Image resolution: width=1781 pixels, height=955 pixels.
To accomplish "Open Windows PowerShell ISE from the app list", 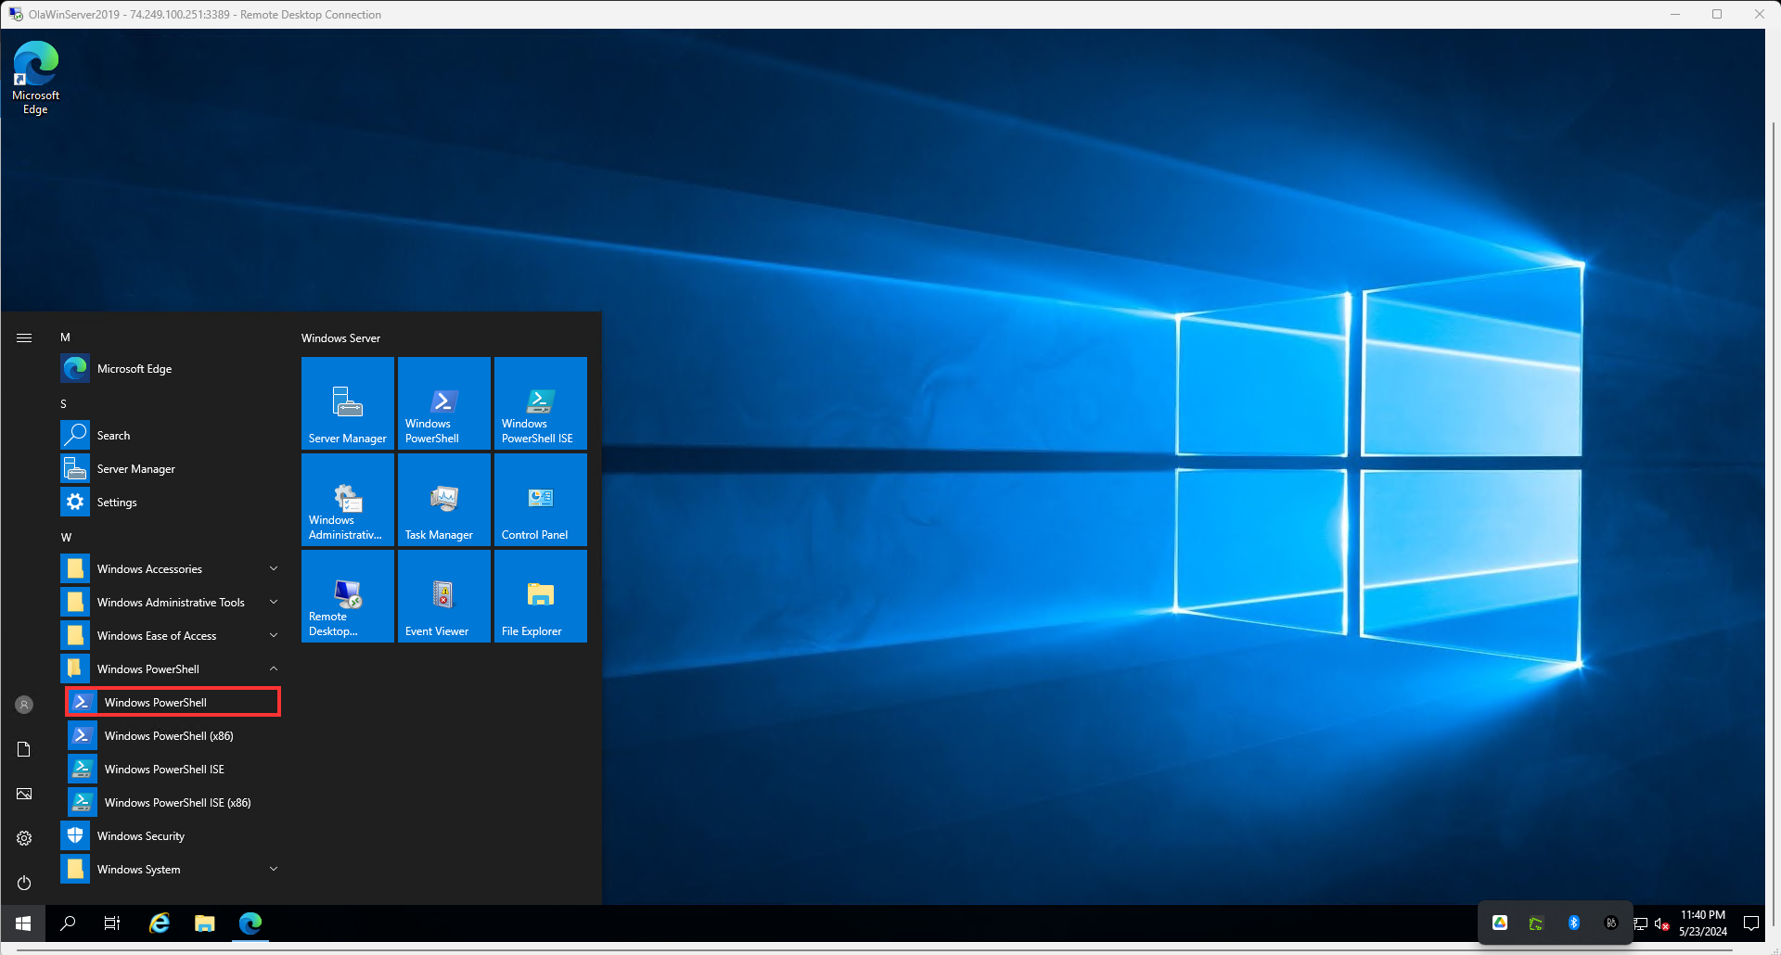I will click(x=173, y=770).
